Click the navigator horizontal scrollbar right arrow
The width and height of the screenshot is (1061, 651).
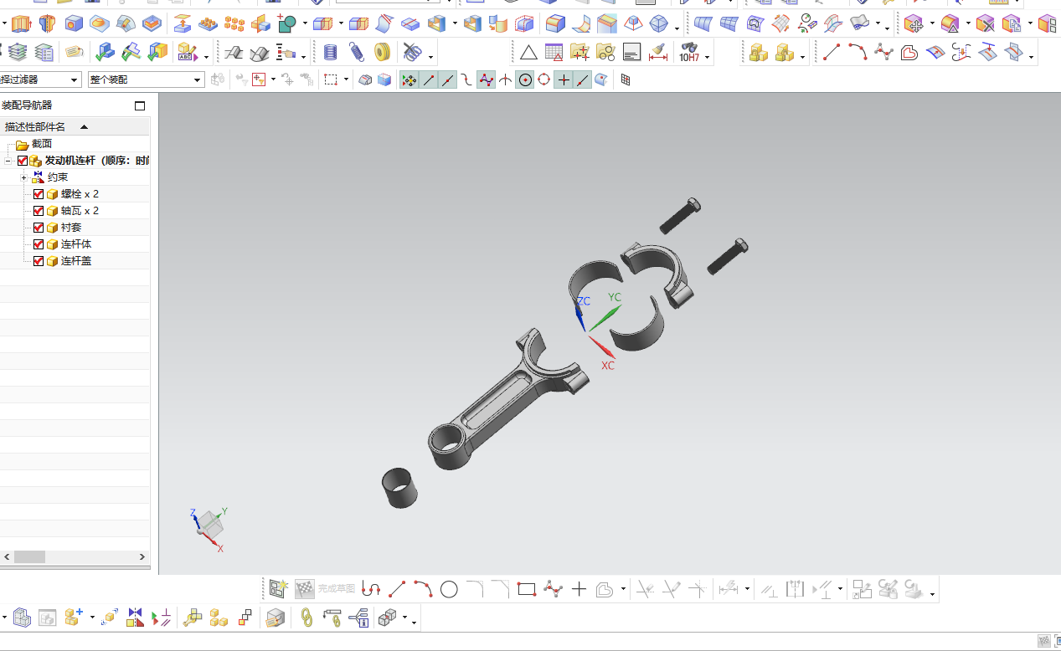coord(142,557)
